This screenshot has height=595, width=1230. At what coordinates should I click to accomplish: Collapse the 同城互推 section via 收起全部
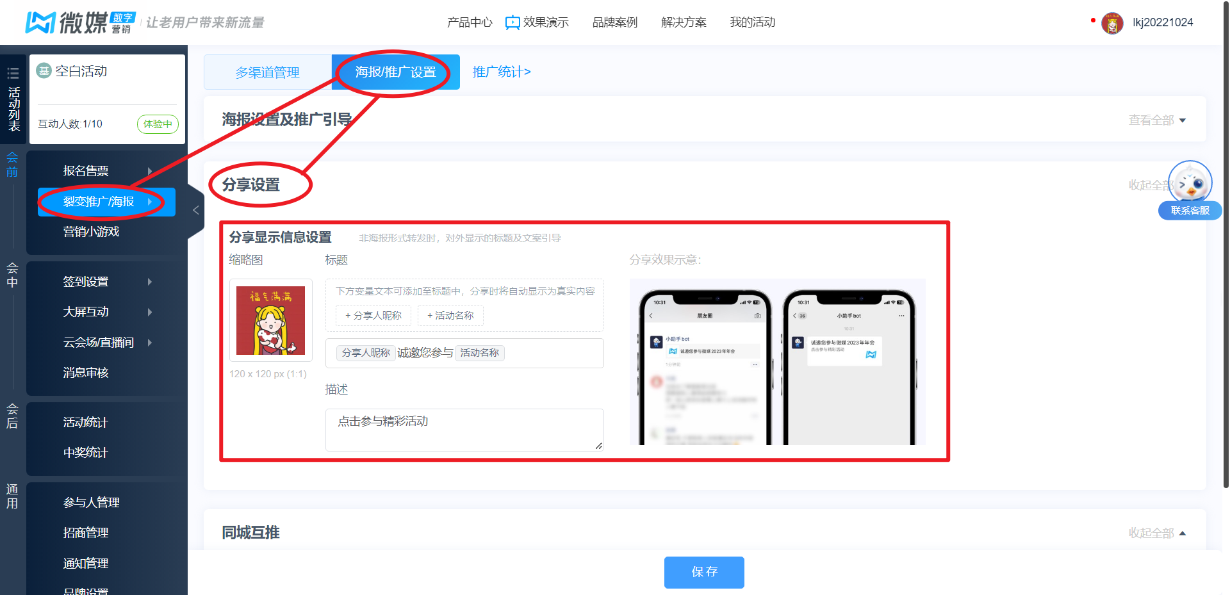(x=1157, y=533)
